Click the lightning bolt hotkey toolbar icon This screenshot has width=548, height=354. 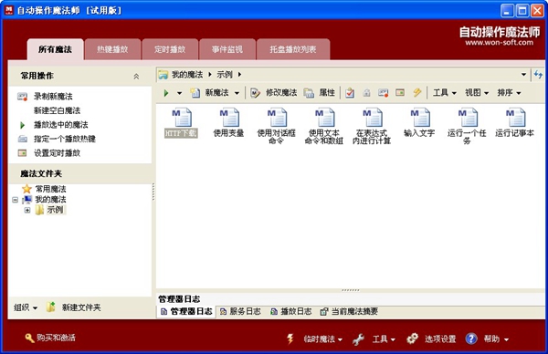coord(417,92)
